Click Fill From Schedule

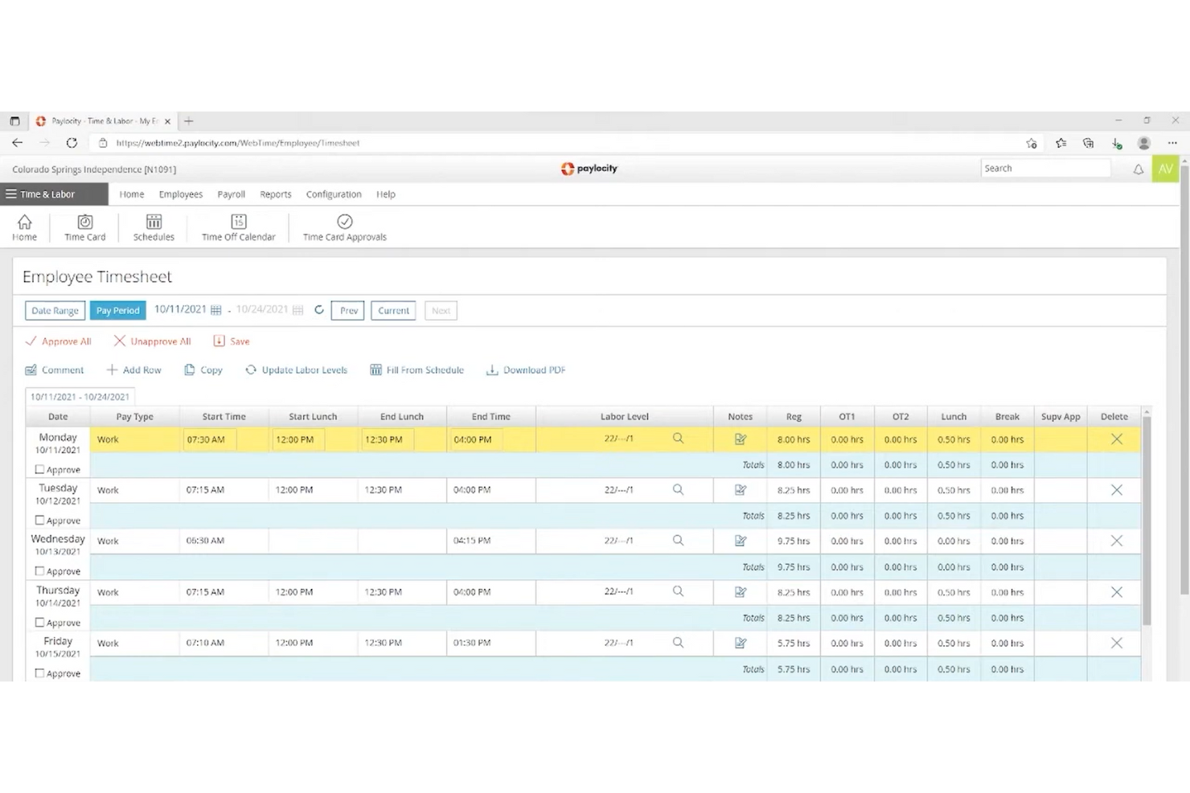(x=417, y=370)
